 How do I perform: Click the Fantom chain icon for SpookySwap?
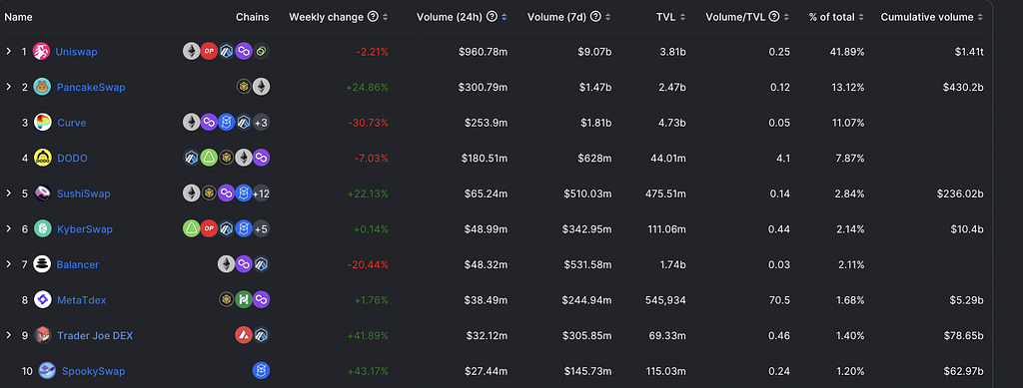261,371
